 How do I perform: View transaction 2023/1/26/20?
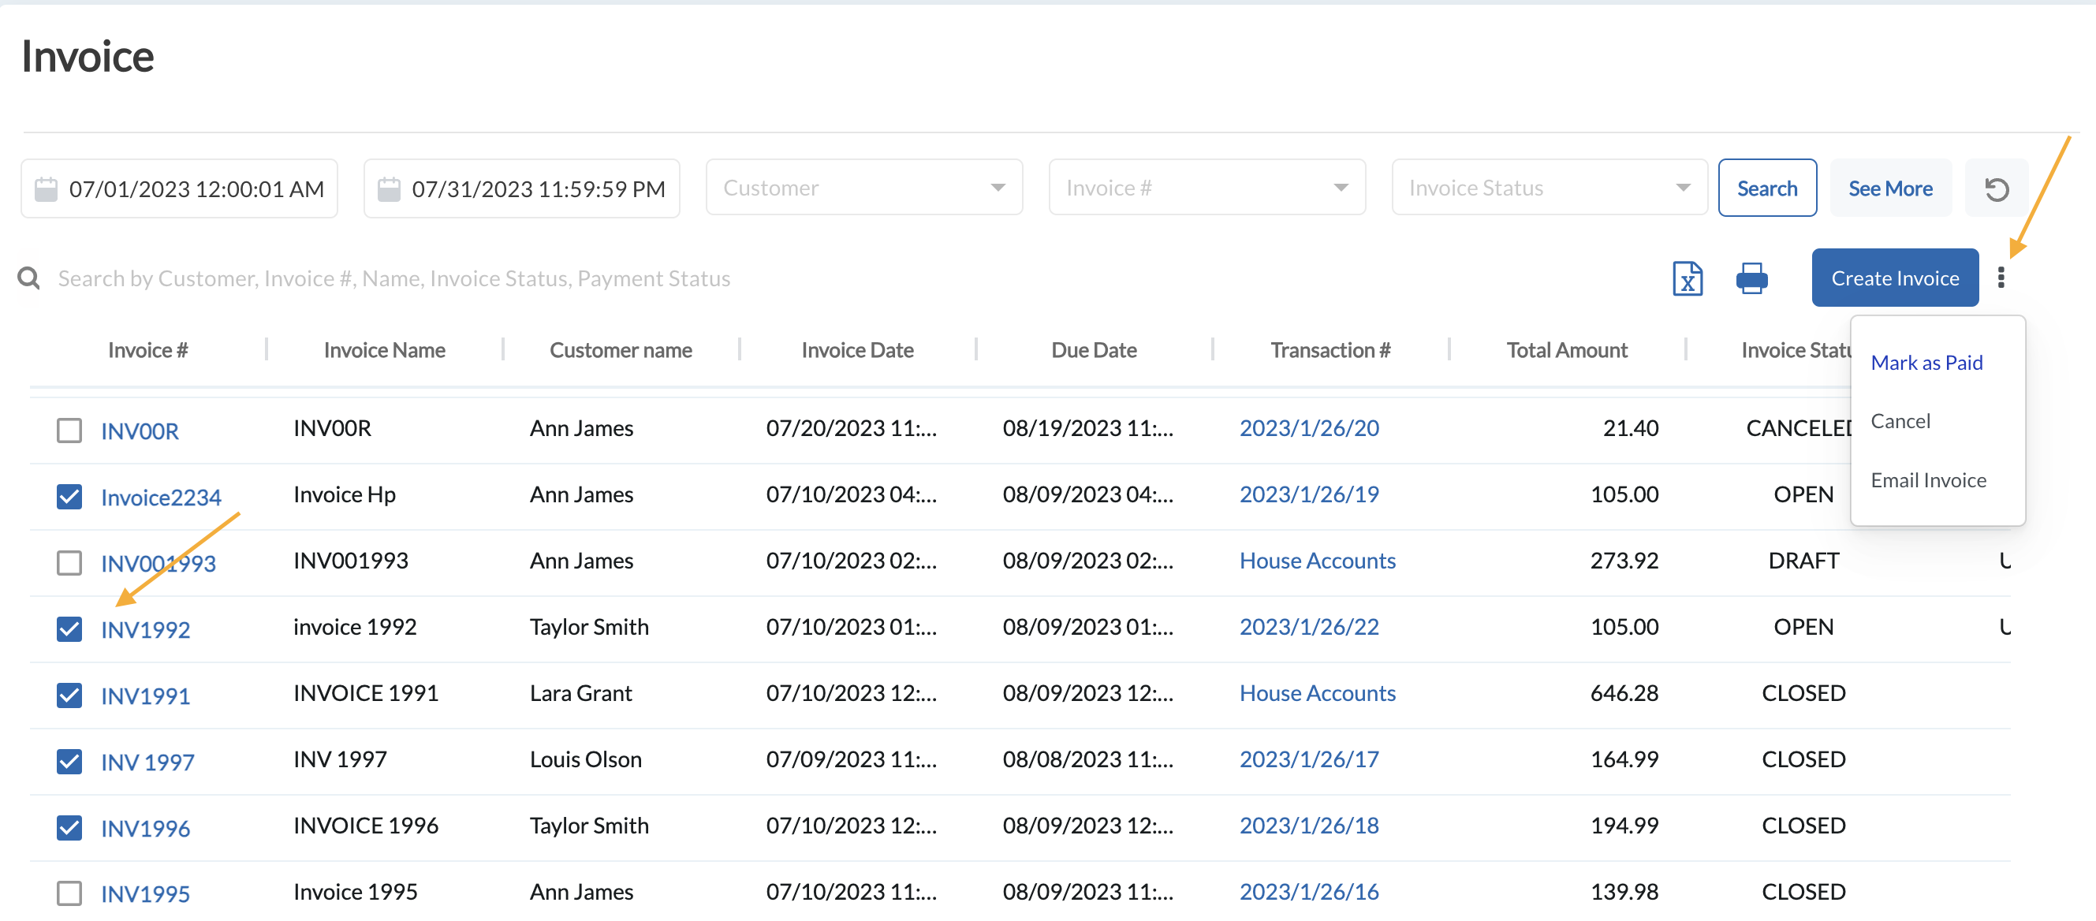tap(1308, 427)
